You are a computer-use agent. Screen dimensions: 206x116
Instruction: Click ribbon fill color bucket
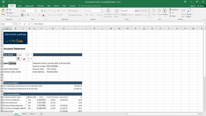pyautogui.click(x=39, y=15)
